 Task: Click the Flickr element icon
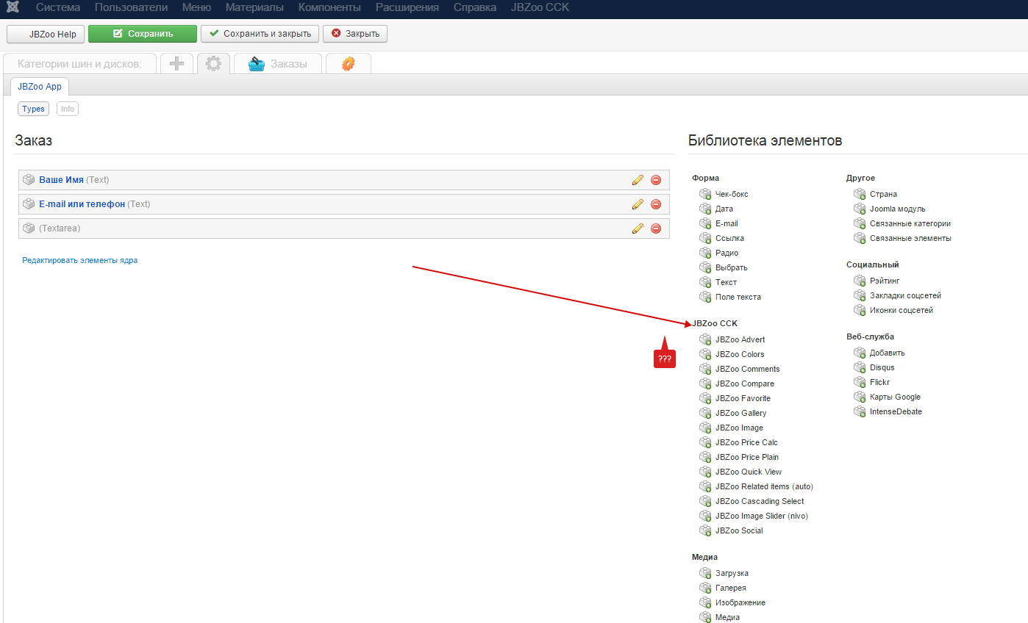tap(860, 382)
